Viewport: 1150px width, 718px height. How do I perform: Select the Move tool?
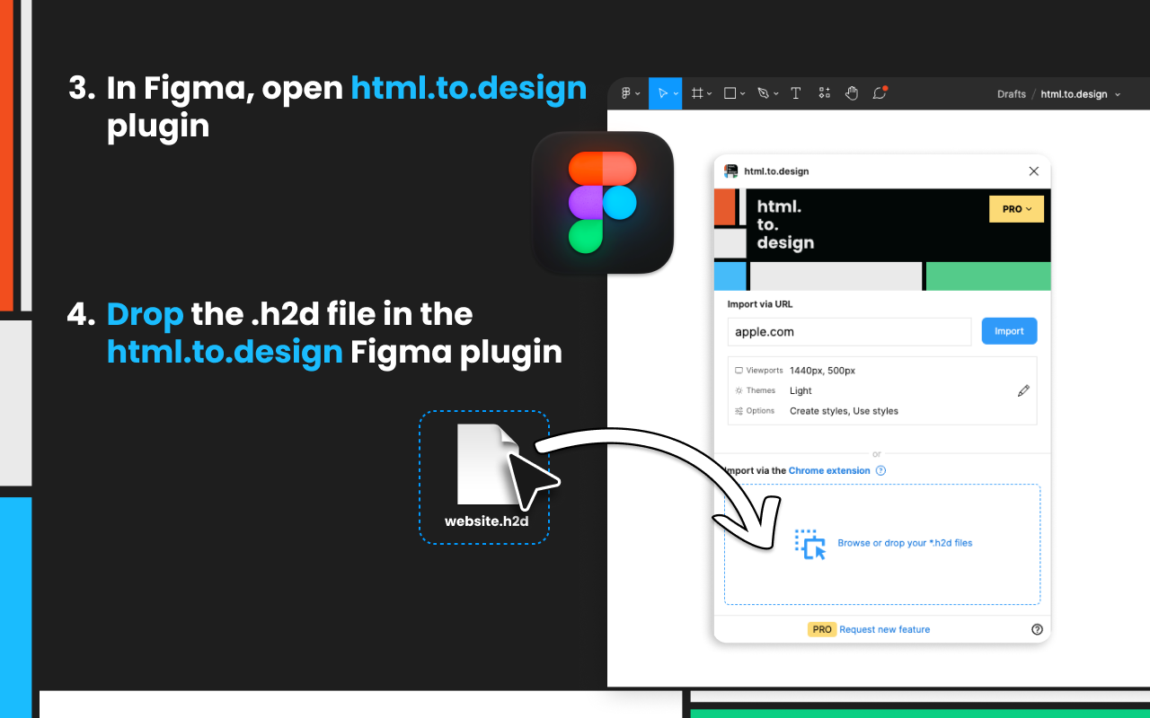coord(662,93)
